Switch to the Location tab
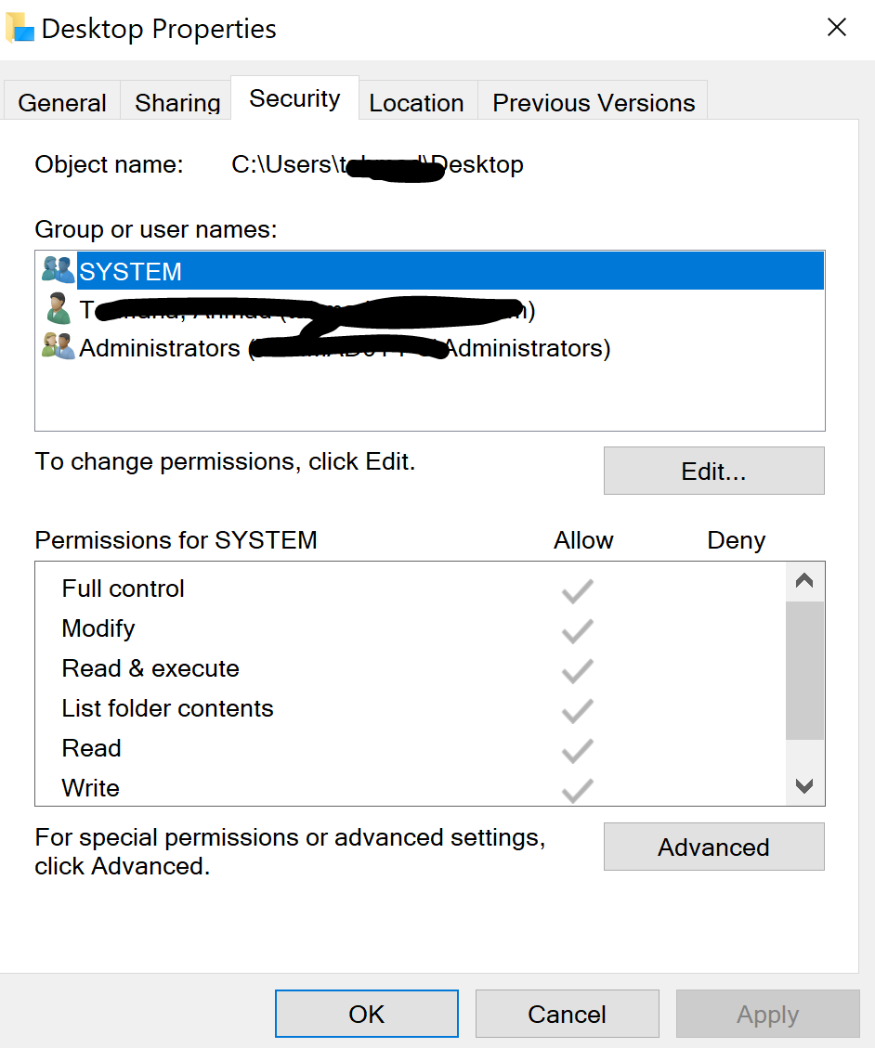The height and width of the screenshot is (1048, 875). pos(416,102)
